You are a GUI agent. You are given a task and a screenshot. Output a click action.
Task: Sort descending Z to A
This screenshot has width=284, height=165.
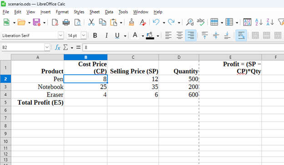point(270,22)
